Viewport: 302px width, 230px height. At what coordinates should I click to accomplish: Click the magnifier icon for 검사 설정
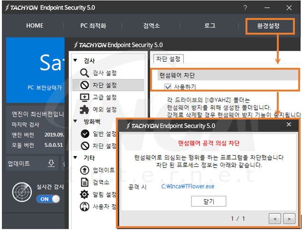pyautogui.click(x=85, y=73)
